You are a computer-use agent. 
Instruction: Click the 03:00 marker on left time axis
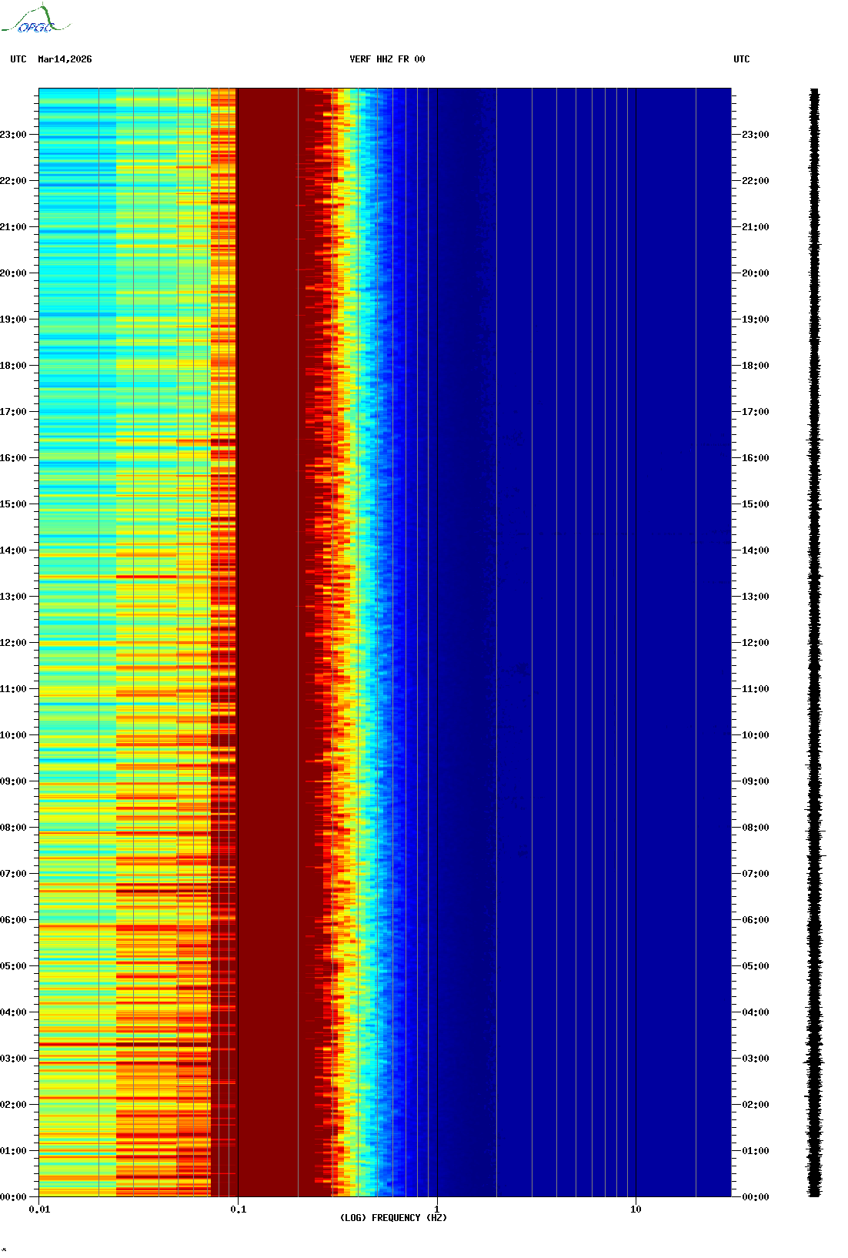click(14, 1059)
